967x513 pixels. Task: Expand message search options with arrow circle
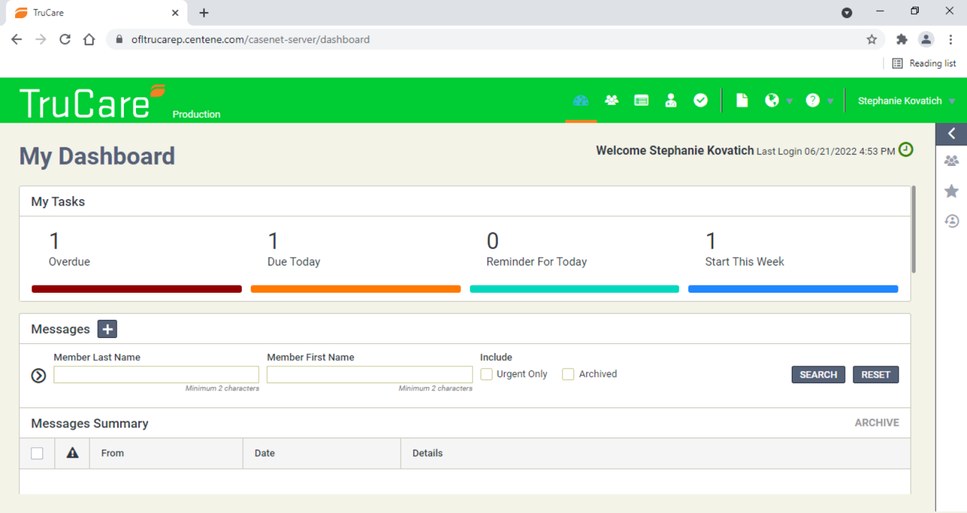39,376
